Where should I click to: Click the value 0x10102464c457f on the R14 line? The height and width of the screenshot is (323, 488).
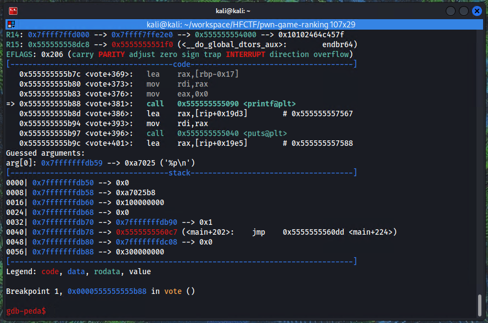coord(311,35)
